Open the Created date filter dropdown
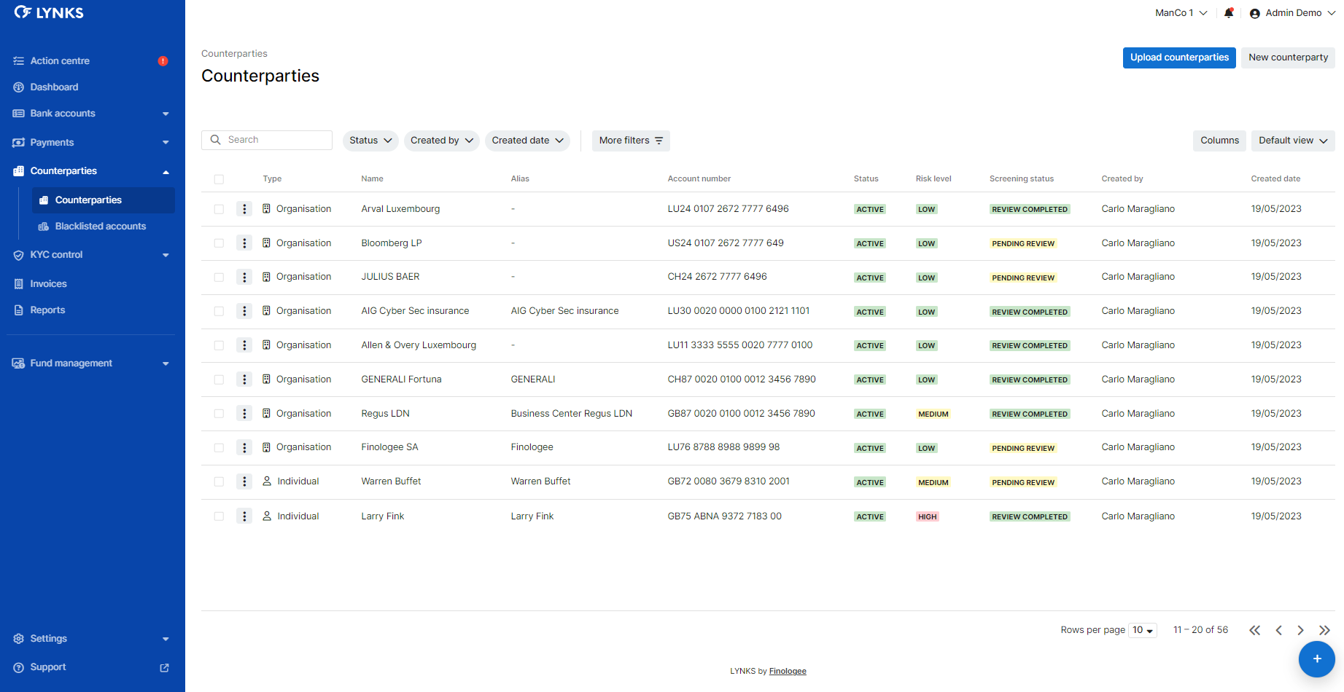This screenshot has height=692, width=1344. coord(528,141)
